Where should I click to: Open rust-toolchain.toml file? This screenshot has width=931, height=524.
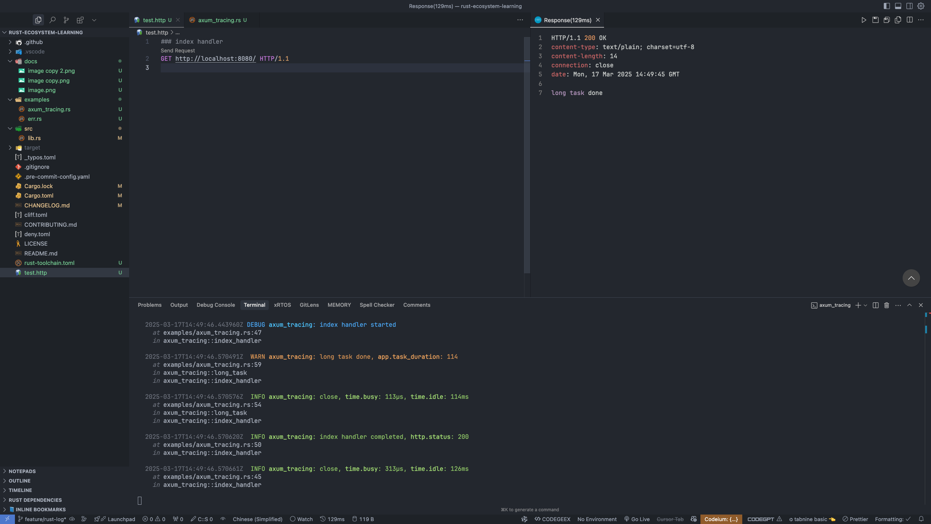49,263
